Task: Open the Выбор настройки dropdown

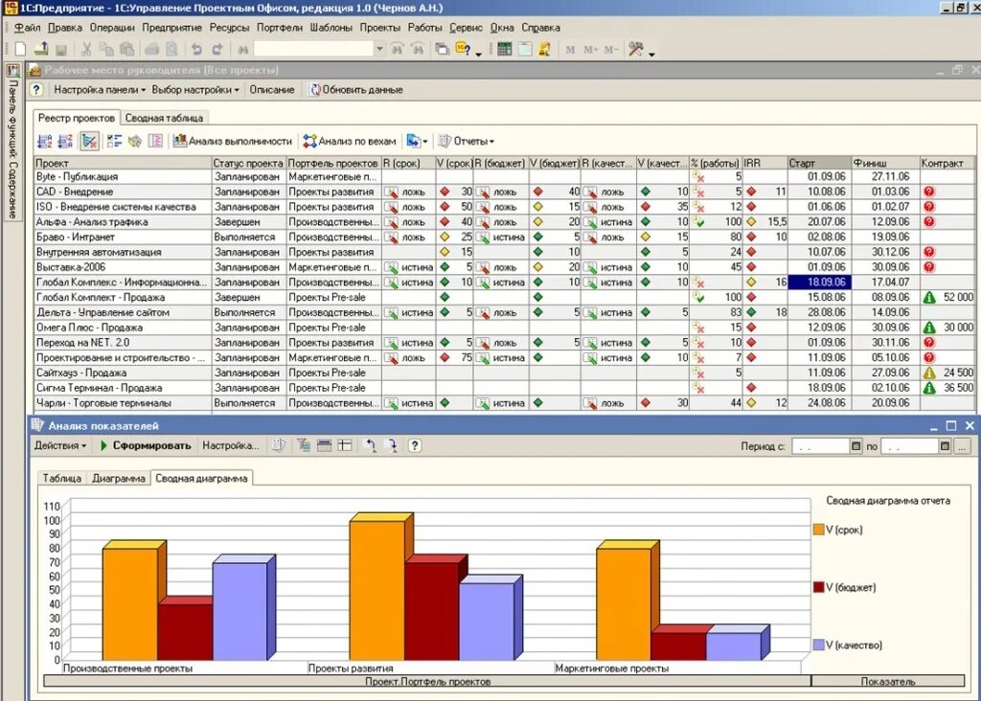Action: 195,89
